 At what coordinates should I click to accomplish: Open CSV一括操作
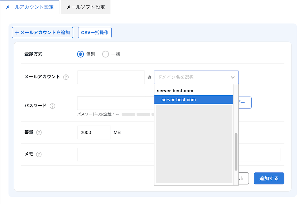(95, 33)
